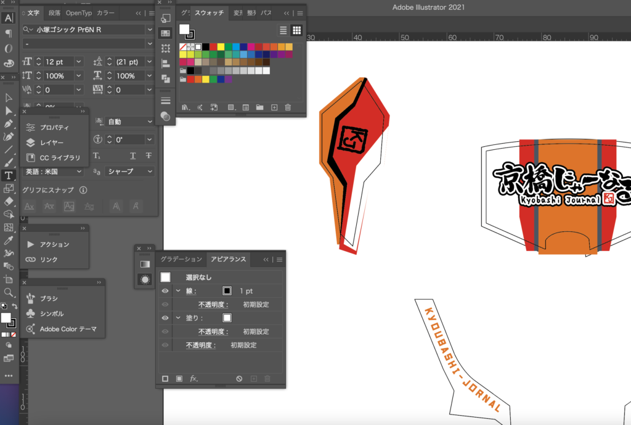Switch to the グラデーション tab
Screen dimensions: 631x425
tap(181, 259)
